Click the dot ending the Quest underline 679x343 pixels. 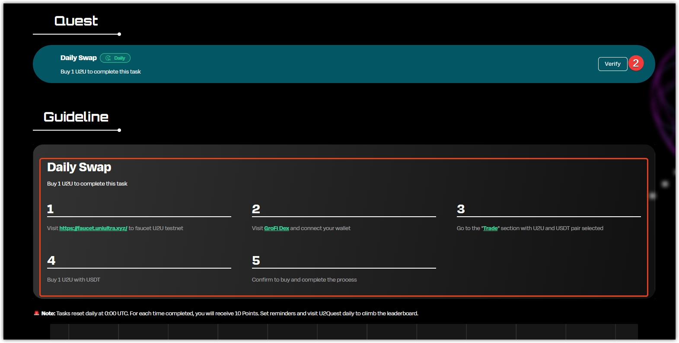119,34
